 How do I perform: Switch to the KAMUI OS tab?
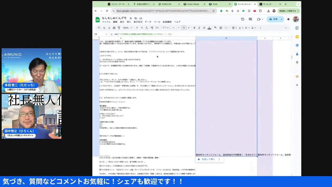pos(166,4)
